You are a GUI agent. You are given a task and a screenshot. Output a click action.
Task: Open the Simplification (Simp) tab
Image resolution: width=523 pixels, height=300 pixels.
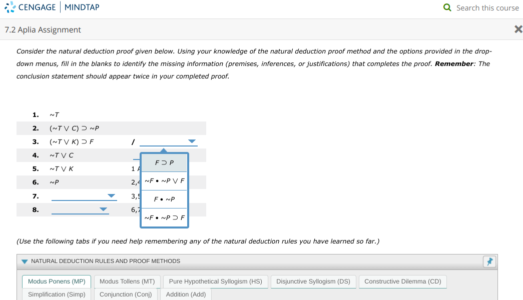(x=56, y=294)
